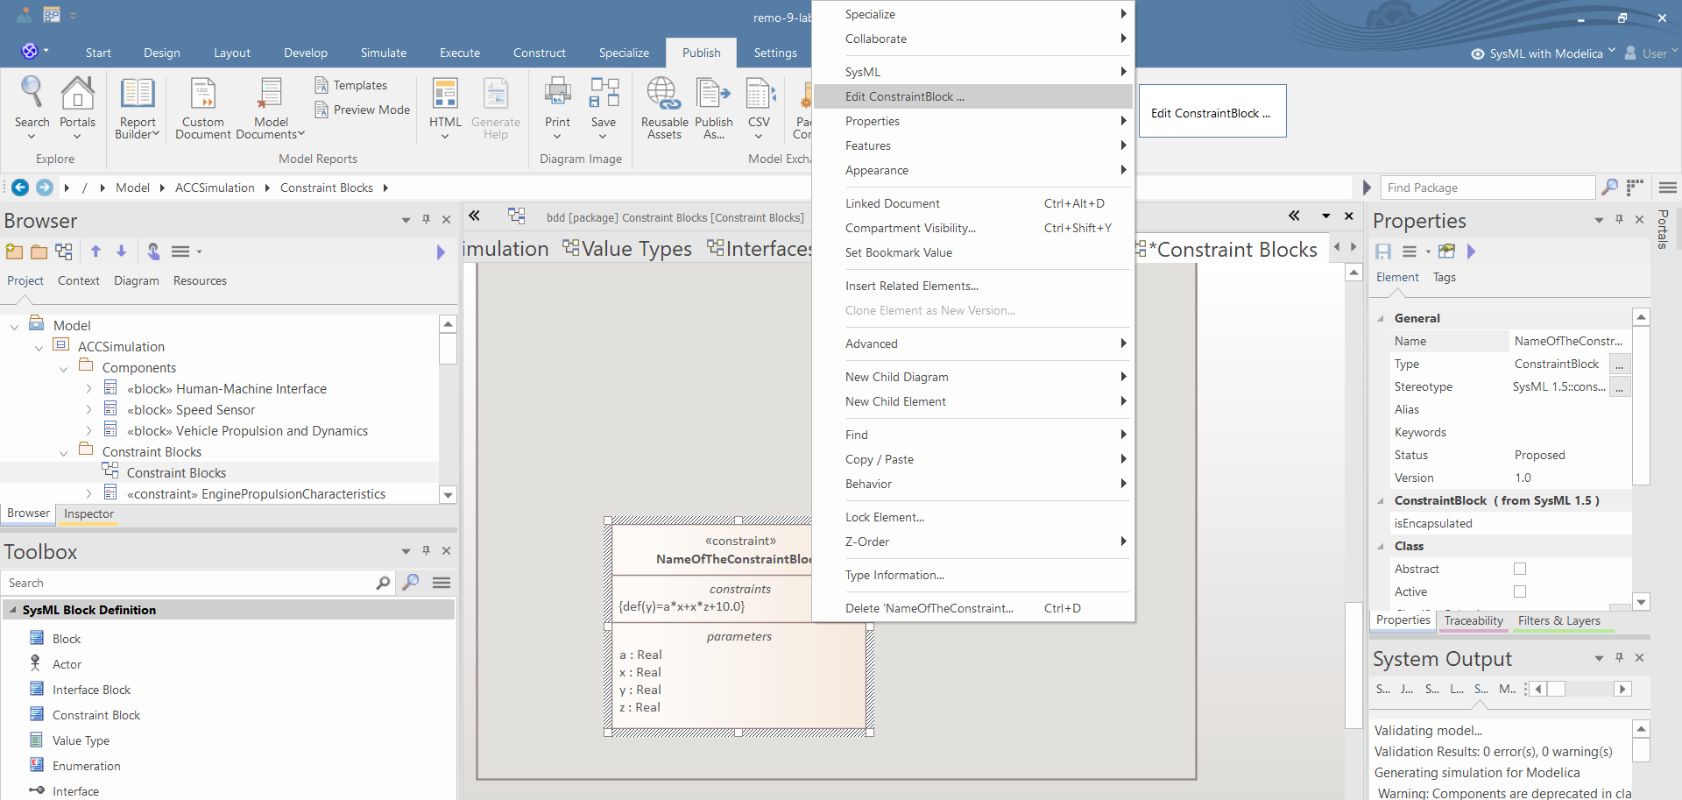This screenshot has width=1682, height=800.
Task: Click the new package icon in the Browser toolbar
Action: pos(14,251)
